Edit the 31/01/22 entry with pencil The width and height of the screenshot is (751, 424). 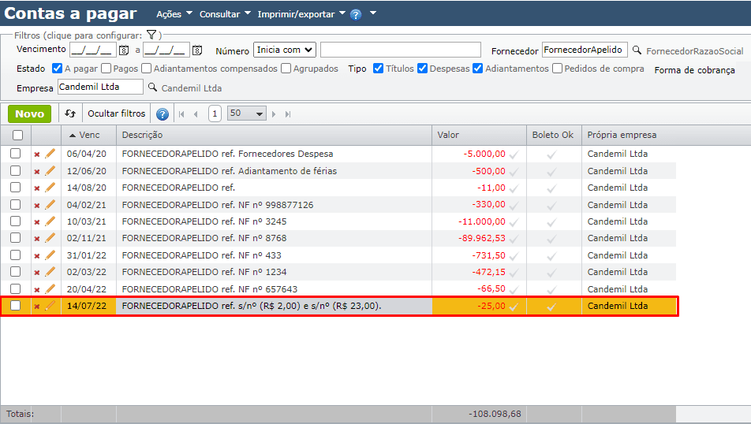point(50,255)
